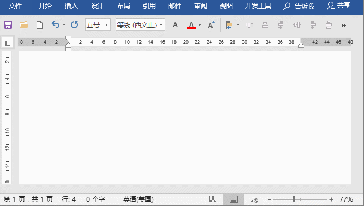Image resolution: width=364 pixels, height=206 pixels.
Task: Switch to the 引用 tab
Action: [x=149, y=6]
